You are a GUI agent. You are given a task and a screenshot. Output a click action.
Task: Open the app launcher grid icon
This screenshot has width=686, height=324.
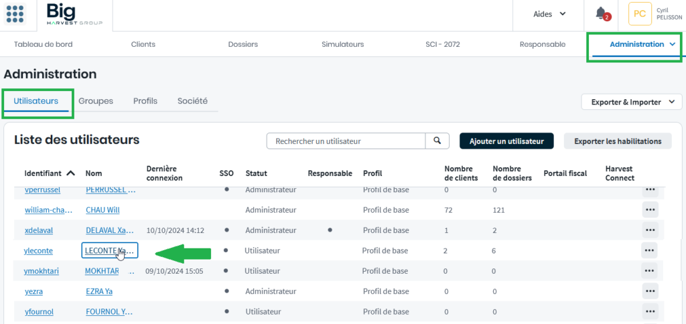pos(15,14)
